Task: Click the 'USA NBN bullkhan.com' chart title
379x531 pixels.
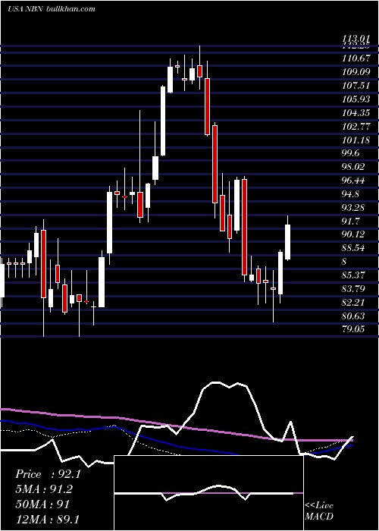Action: pyautogui.click(x=52, y=9)
